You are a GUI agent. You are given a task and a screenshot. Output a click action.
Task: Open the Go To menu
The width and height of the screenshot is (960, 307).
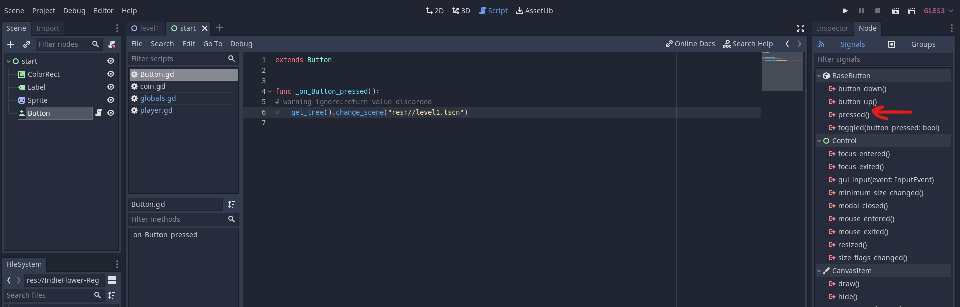coord(213,44)
